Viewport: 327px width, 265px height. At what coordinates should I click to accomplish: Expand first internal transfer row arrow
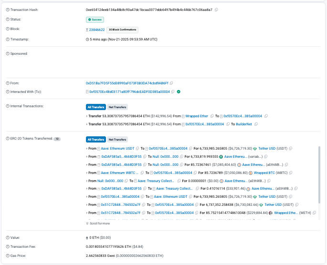click(87, 116)
